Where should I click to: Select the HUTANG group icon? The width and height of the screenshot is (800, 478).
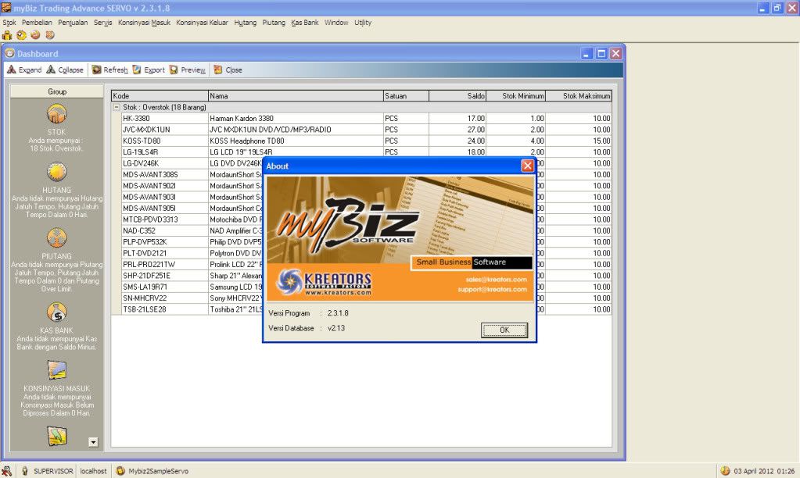click(x=56, y=173)
